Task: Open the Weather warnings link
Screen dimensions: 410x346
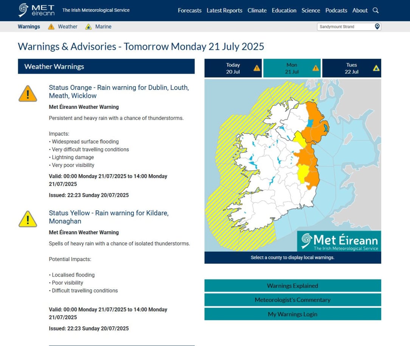Action: [67, 27]
